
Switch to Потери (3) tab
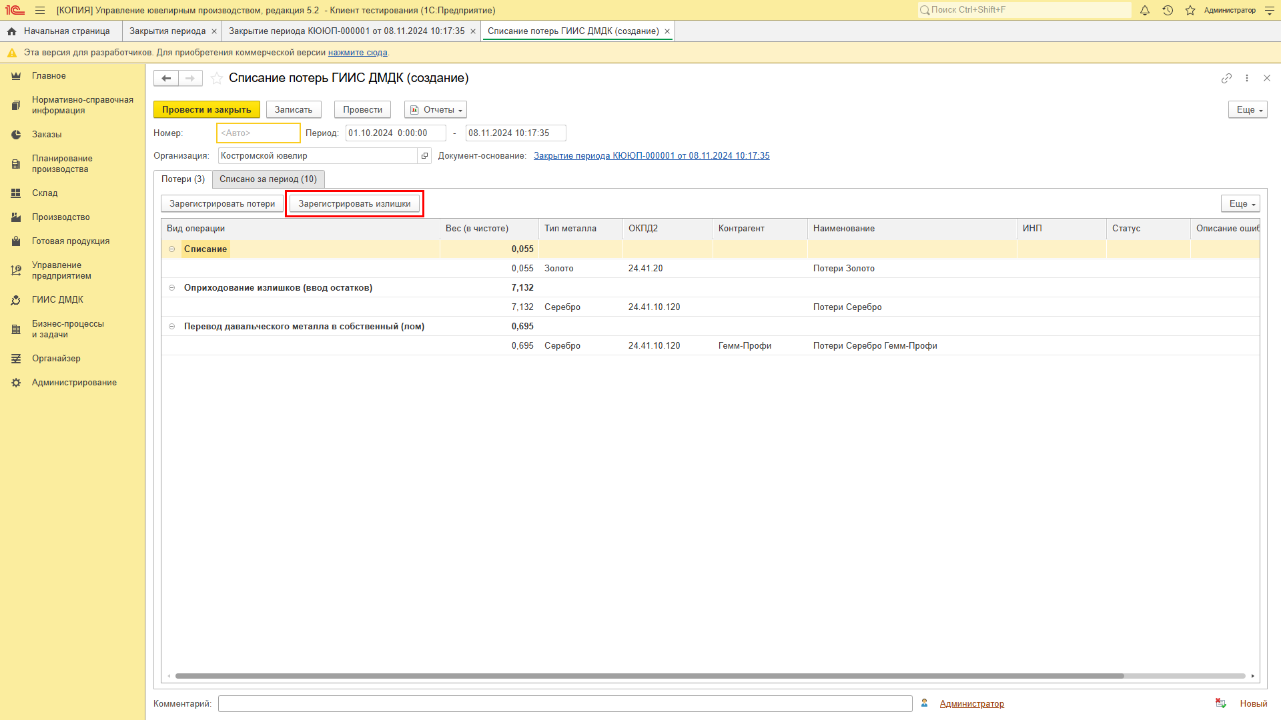coord(183,179)
